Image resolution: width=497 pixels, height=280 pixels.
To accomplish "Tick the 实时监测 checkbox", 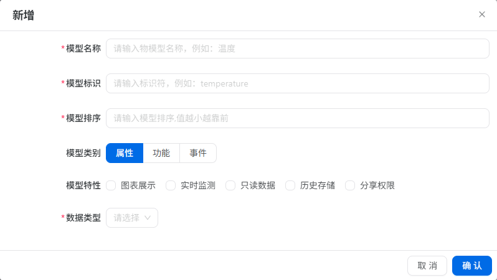I will [x=171, y=185].
